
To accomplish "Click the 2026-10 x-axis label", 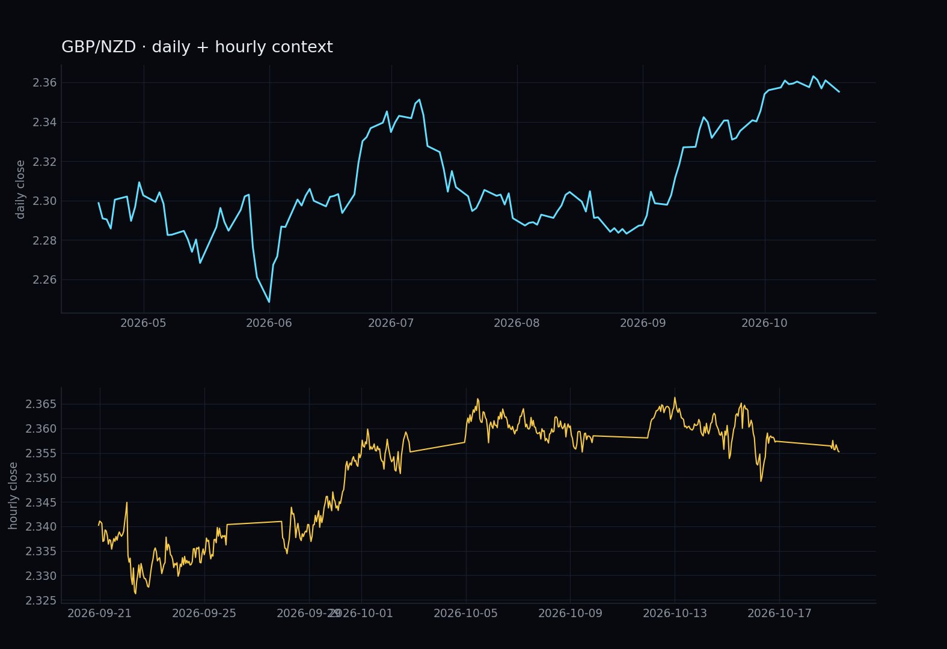I will click(x=764, y=323).
